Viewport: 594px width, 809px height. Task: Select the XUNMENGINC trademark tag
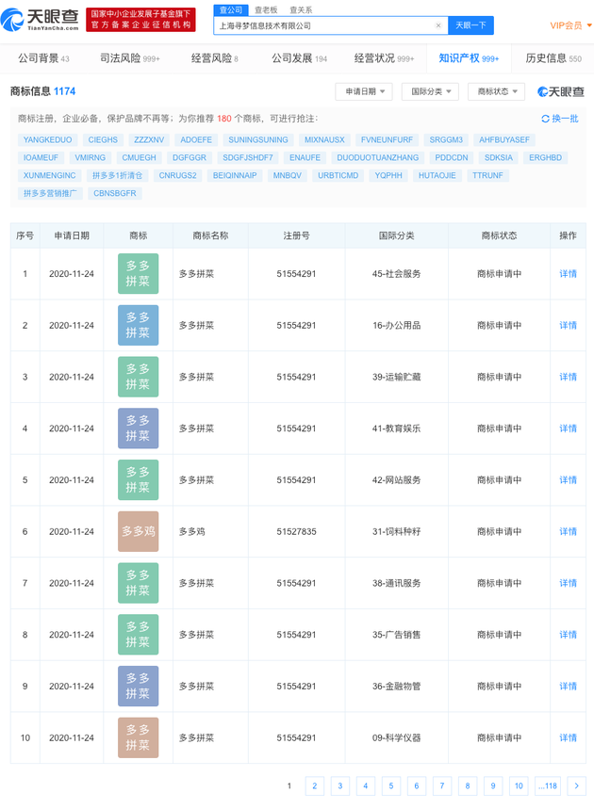[x=50, y=175]
